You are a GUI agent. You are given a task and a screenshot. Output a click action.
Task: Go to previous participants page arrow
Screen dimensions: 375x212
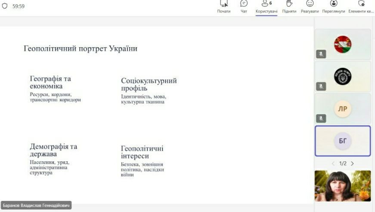point(333,164)
